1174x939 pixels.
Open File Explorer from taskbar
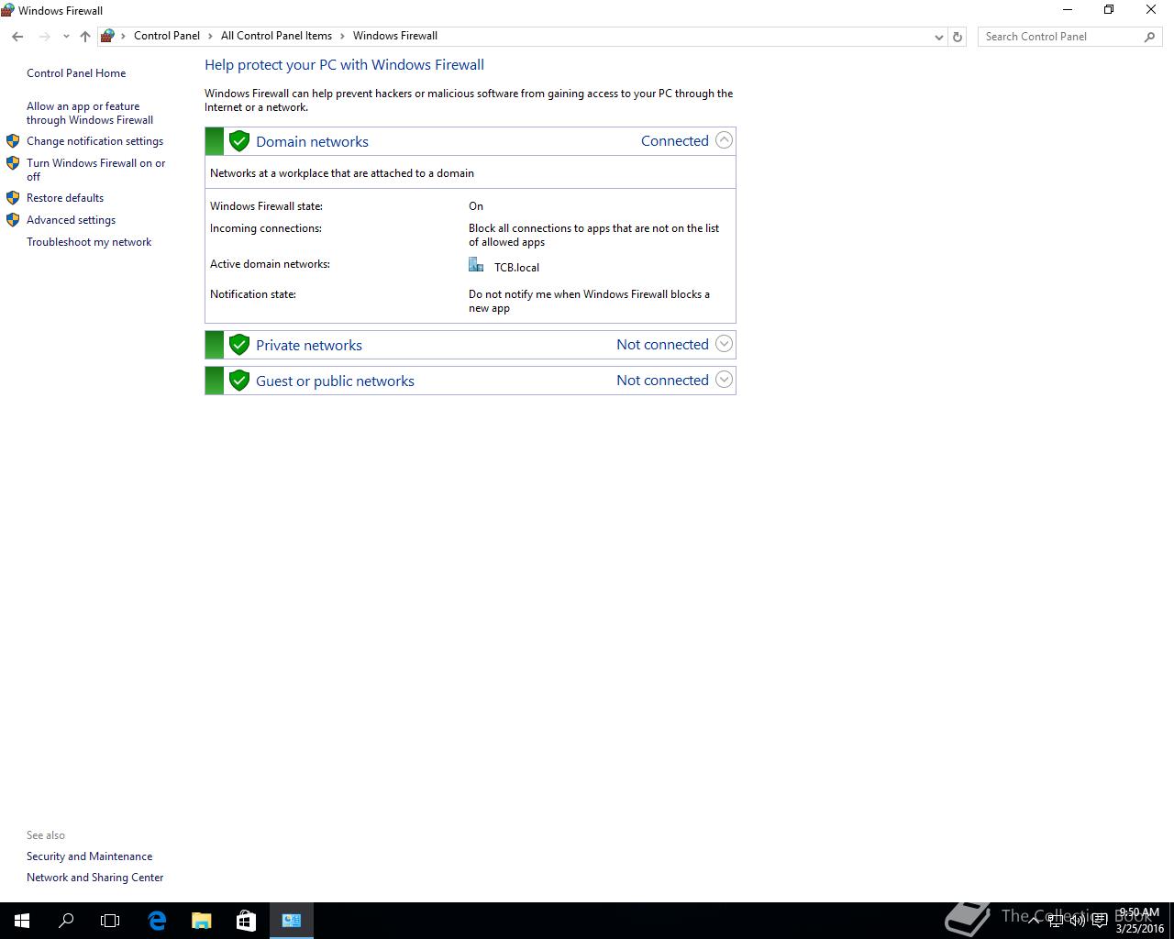point(202,921)
